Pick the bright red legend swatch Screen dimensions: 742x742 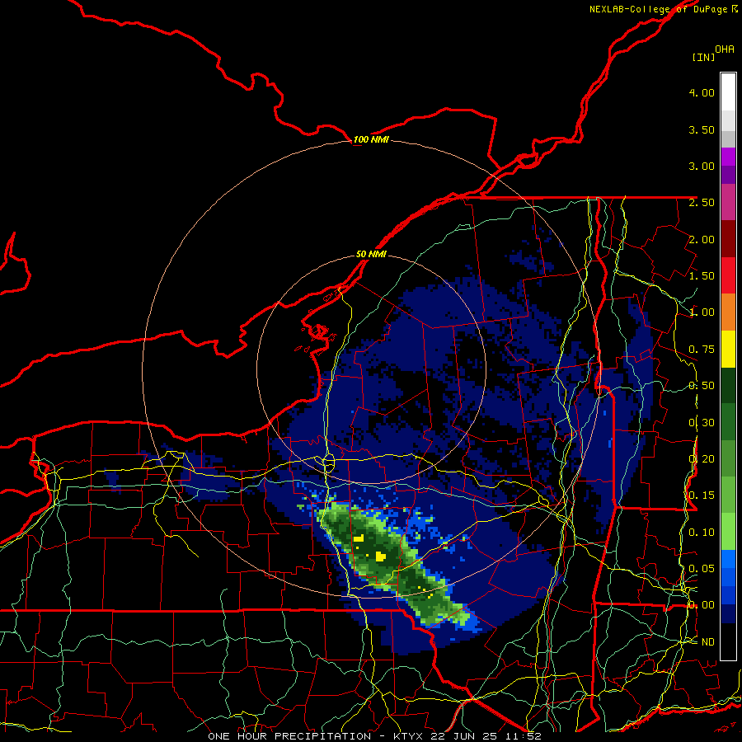coord(728,275)
